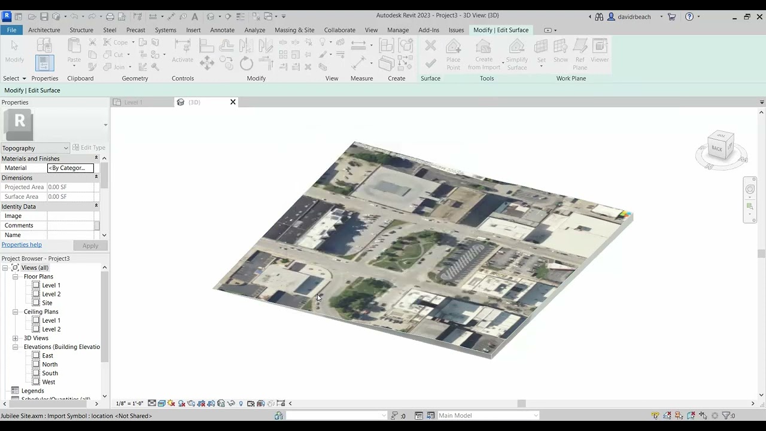Screen dimensions: 766x431
Task: Click the Help question mark icon
Action: click(689, 17)
